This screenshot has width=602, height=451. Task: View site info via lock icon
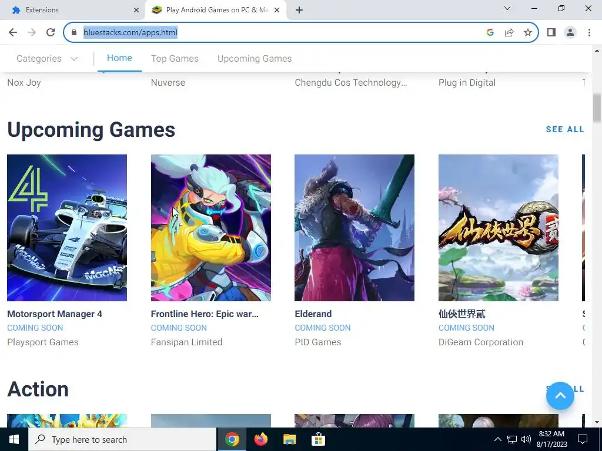74,33
